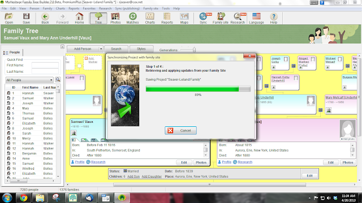The width and height of the screenshot is (362, 203).
Task: Adjust the Generations slider handle
Action: [x=194, y=50]
